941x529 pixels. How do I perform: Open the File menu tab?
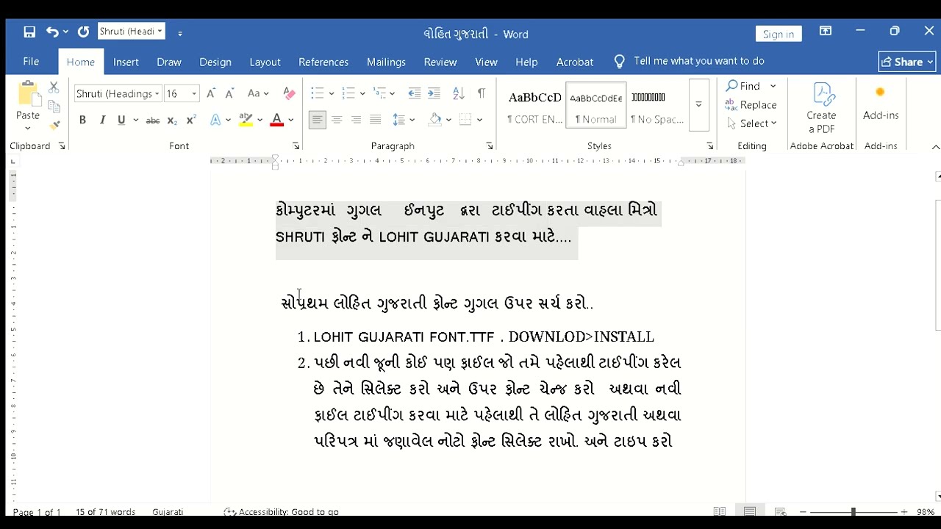click(x=31, y=62)
